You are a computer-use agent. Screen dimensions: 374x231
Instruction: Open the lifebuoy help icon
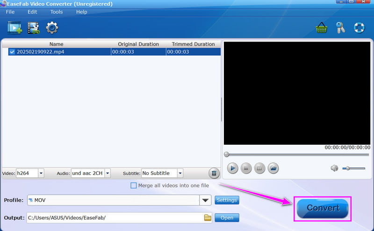click(359, 28)
